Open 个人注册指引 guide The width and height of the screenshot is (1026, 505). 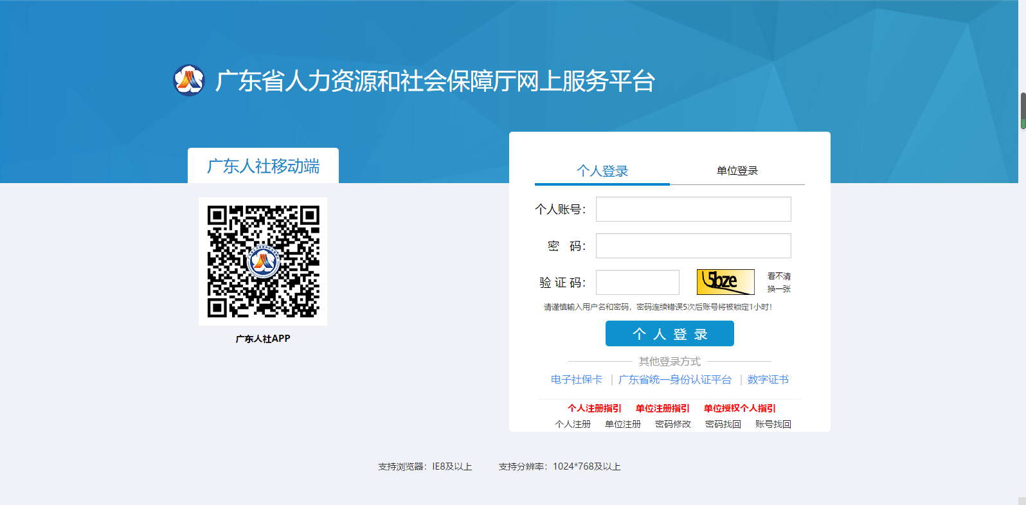[x=595, y=408]
